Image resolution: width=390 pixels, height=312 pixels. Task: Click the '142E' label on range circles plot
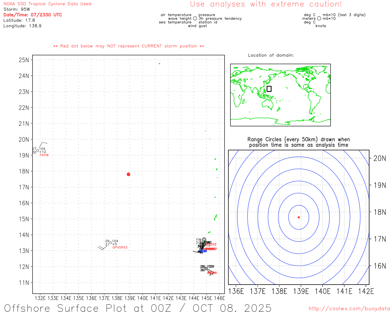(366, 291)
